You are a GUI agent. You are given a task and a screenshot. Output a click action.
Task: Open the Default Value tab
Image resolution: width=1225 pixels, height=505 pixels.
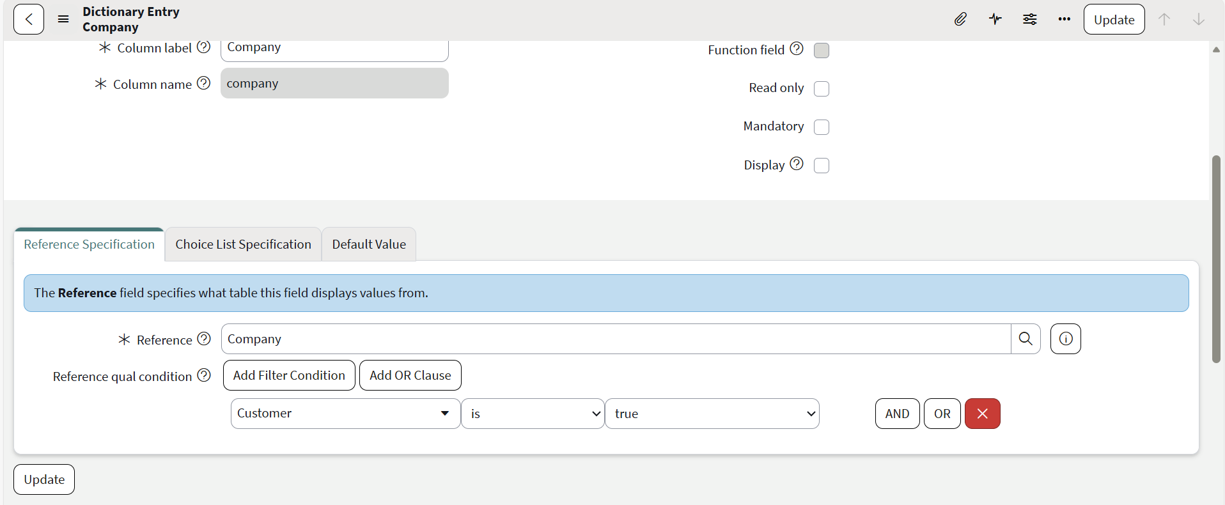369,245
